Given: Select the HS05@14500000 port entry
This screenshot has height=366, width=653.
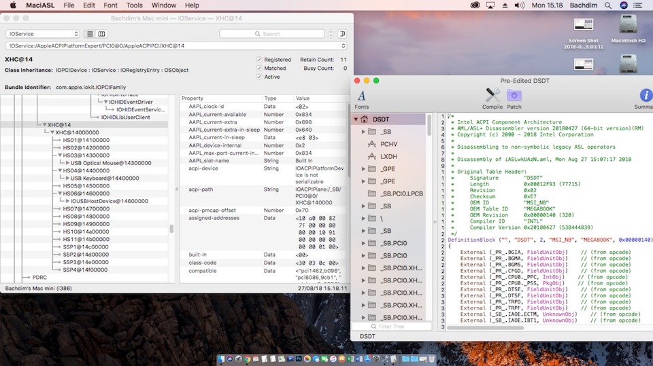Looking at the screenshot, I should point(86,186).
